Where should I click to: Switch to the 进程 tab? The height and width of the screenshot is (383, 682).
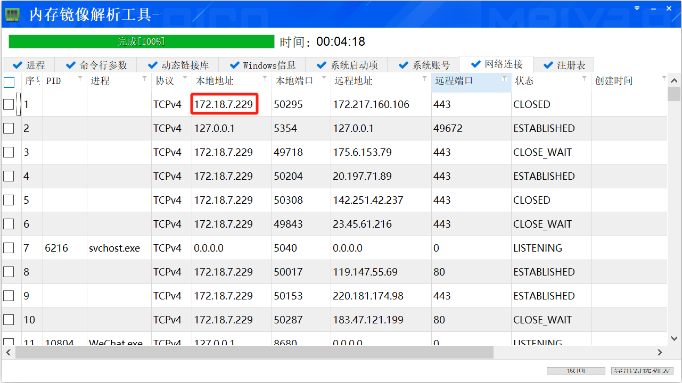point(29,65)
